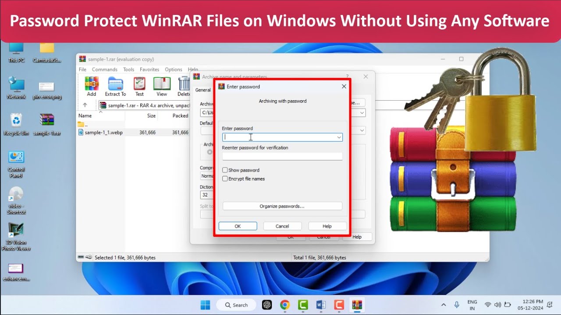Viewport: 561px width, 315px height.
Task: Click the Add toolbar icon in WinRAR
Action: (x=91, y=87)
